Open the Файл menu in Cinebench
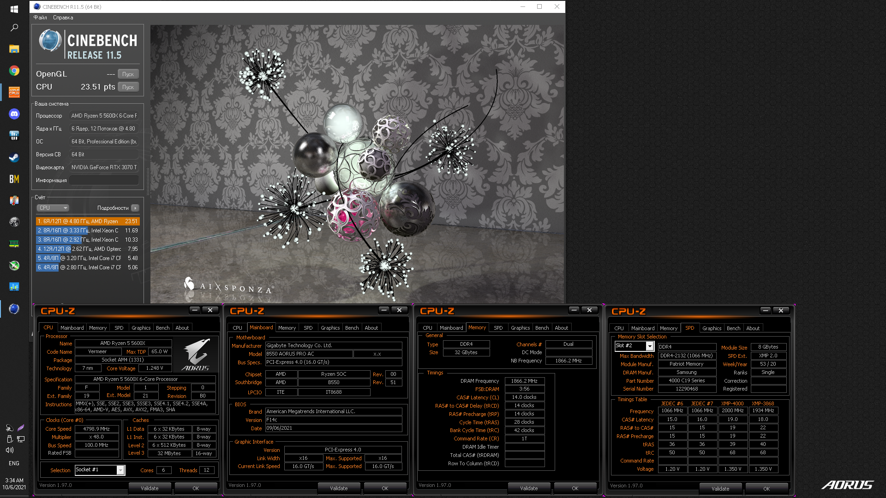This screenshot has width=886, height=498. pos(40,18)
